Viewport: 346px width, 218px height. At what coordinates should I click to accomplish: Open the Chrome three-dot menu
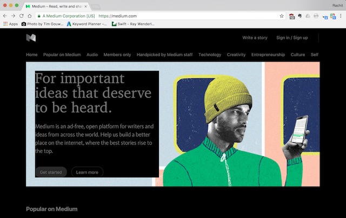[x=341, y=16]
